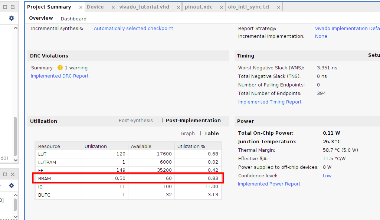380x220 pixels.
Task: Maximize the upper left panel
Action: pyautogui.click(x=5, y=7)
